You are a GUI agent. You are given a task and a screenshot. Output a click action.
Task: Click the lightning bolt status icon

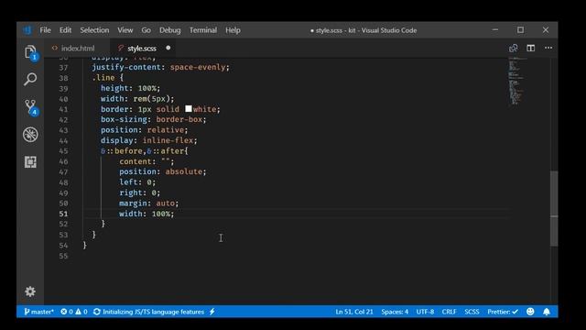point(212,312)
